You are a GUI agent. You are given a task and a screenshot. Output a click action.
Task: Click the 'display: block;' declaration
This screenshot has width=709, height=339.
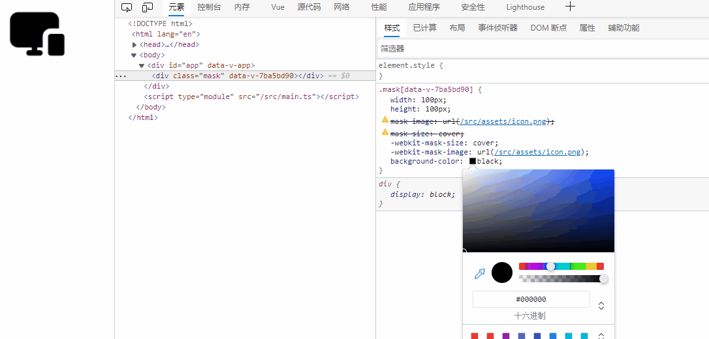click(423, 194)
